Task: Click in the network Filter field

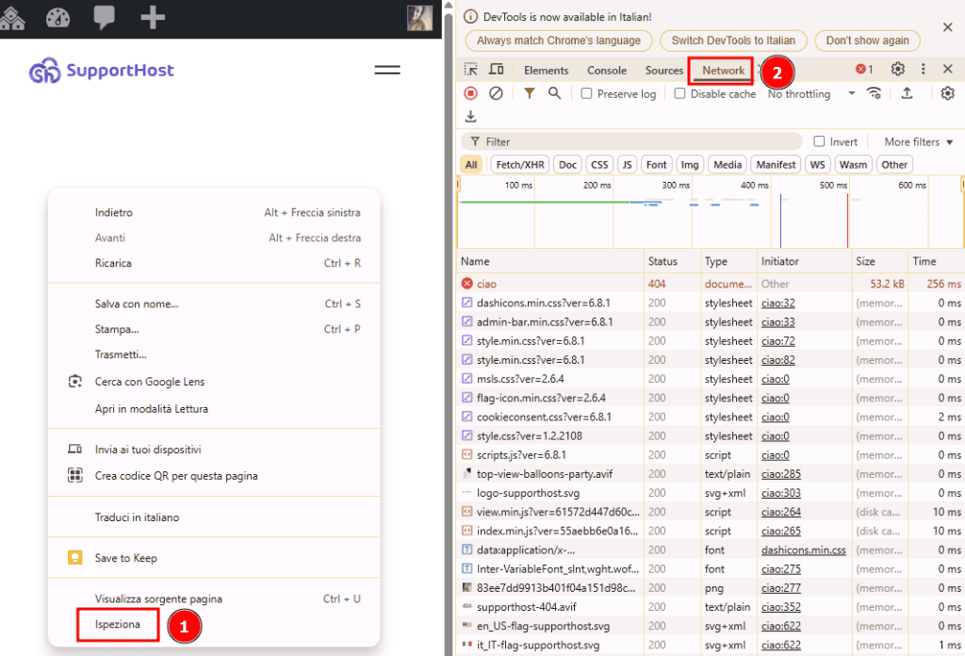Action: 631,141
